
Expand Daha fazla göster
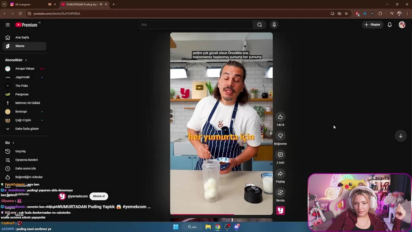pyautogui.click(x=24, y=129)
